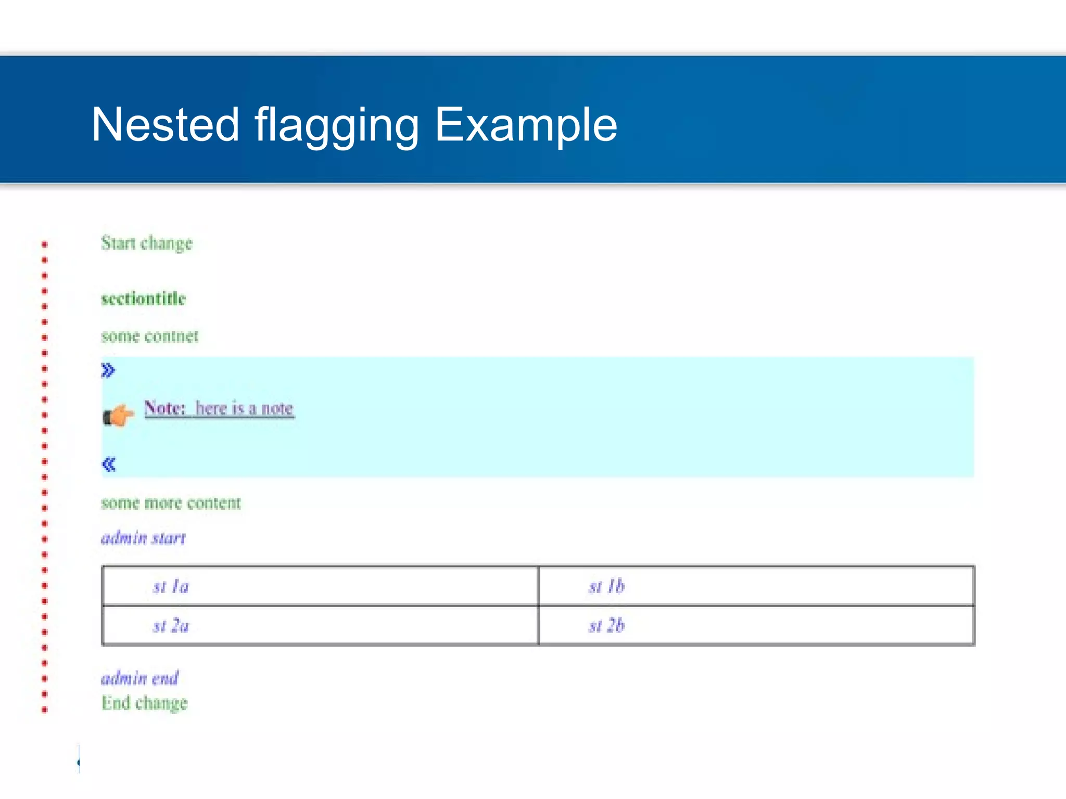Click the double left chevron end flag
Image resolution: width=1066 pixels, height=799 pixels.
(109, 464)
